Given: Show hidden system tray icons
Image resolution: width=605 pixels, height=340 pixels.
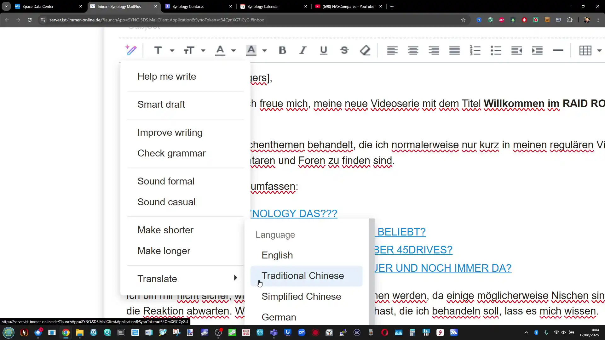Looking at the screenshot, I should pos(526,332).
